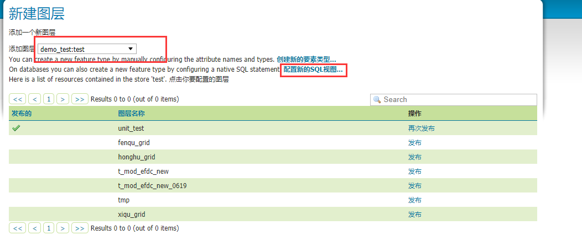The width and height of the screenshot is (582, 246).
Task: Publish the fenqu_grid layer
Action: 414,142
